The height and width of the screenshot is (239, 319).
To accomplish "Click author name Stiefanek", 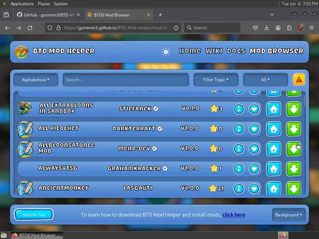I will pos(135,109).
